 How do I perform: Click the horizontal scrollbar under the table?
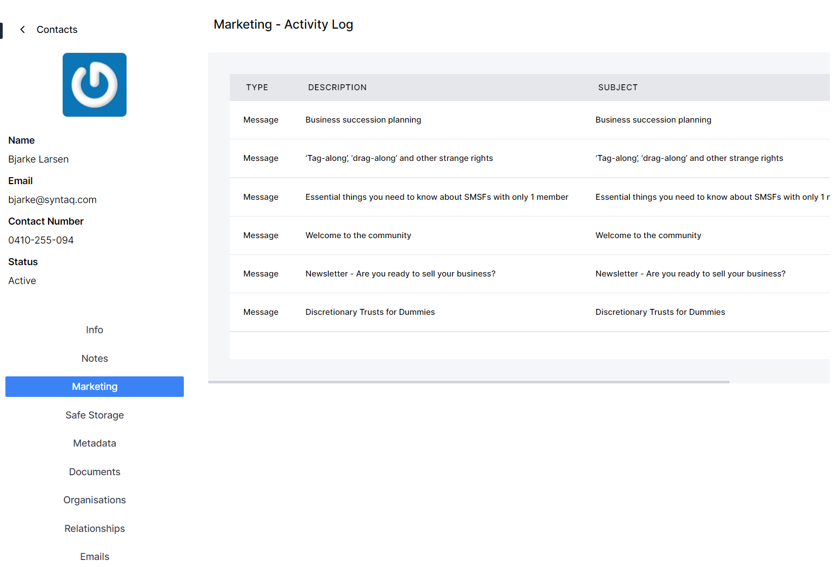pyautogui.click(x=469, y=382)
